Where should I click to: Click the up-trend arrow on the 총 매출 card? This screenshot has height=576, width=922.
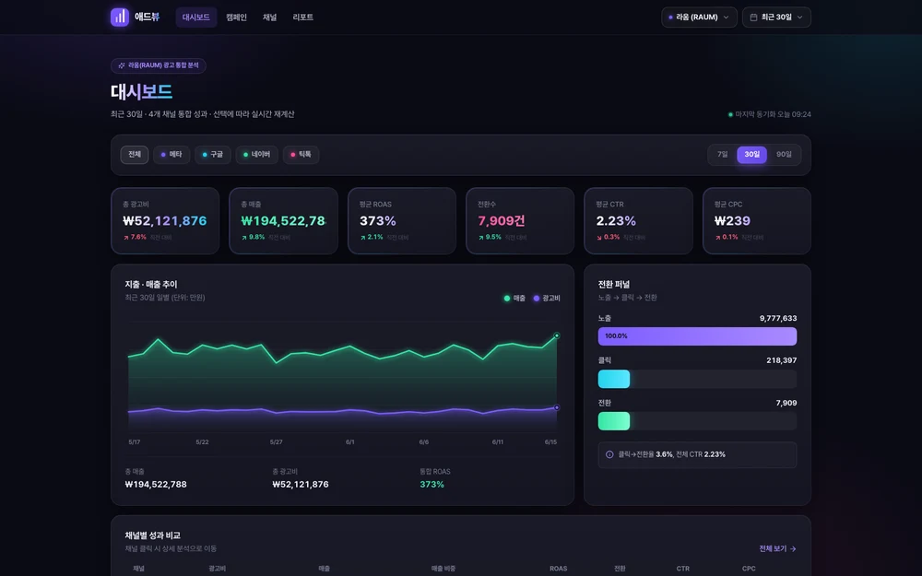(244, 238)
